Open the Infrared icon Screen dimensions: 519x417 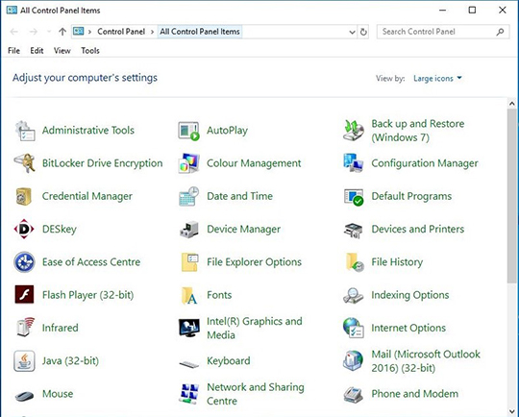pyautogui.click(x=25, y=327)
